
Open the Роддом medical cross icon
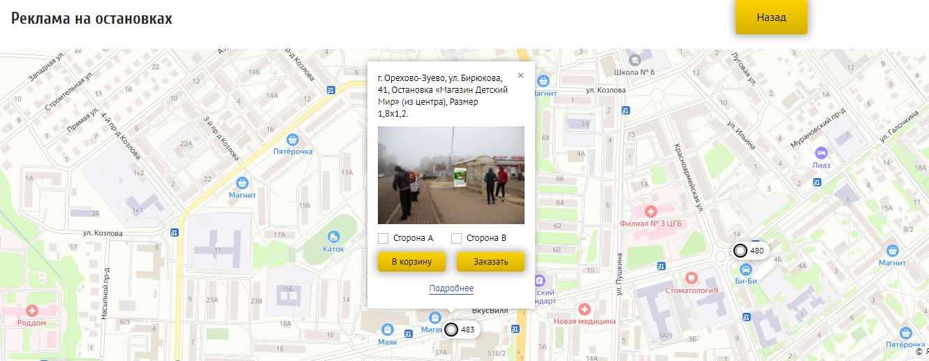[31, 310]
